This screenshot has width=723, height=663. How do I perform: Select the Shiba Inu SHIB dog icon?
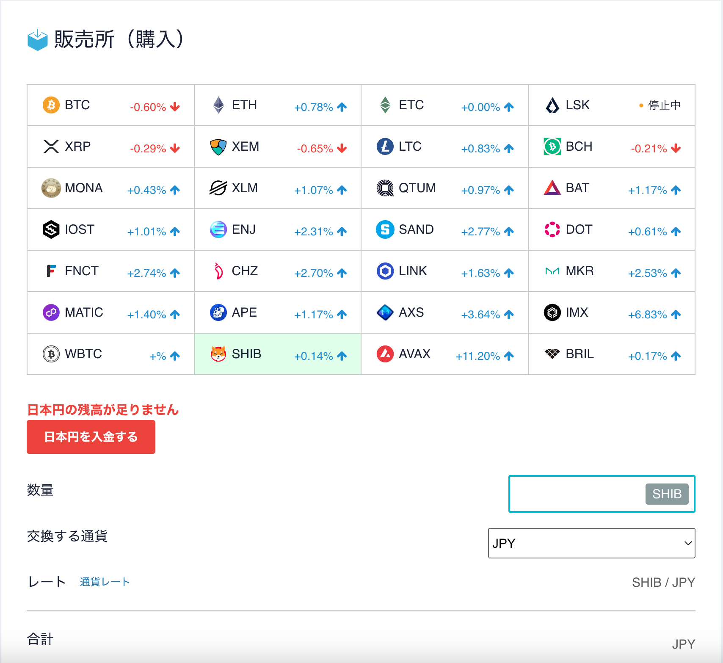[x=218, y=354]
